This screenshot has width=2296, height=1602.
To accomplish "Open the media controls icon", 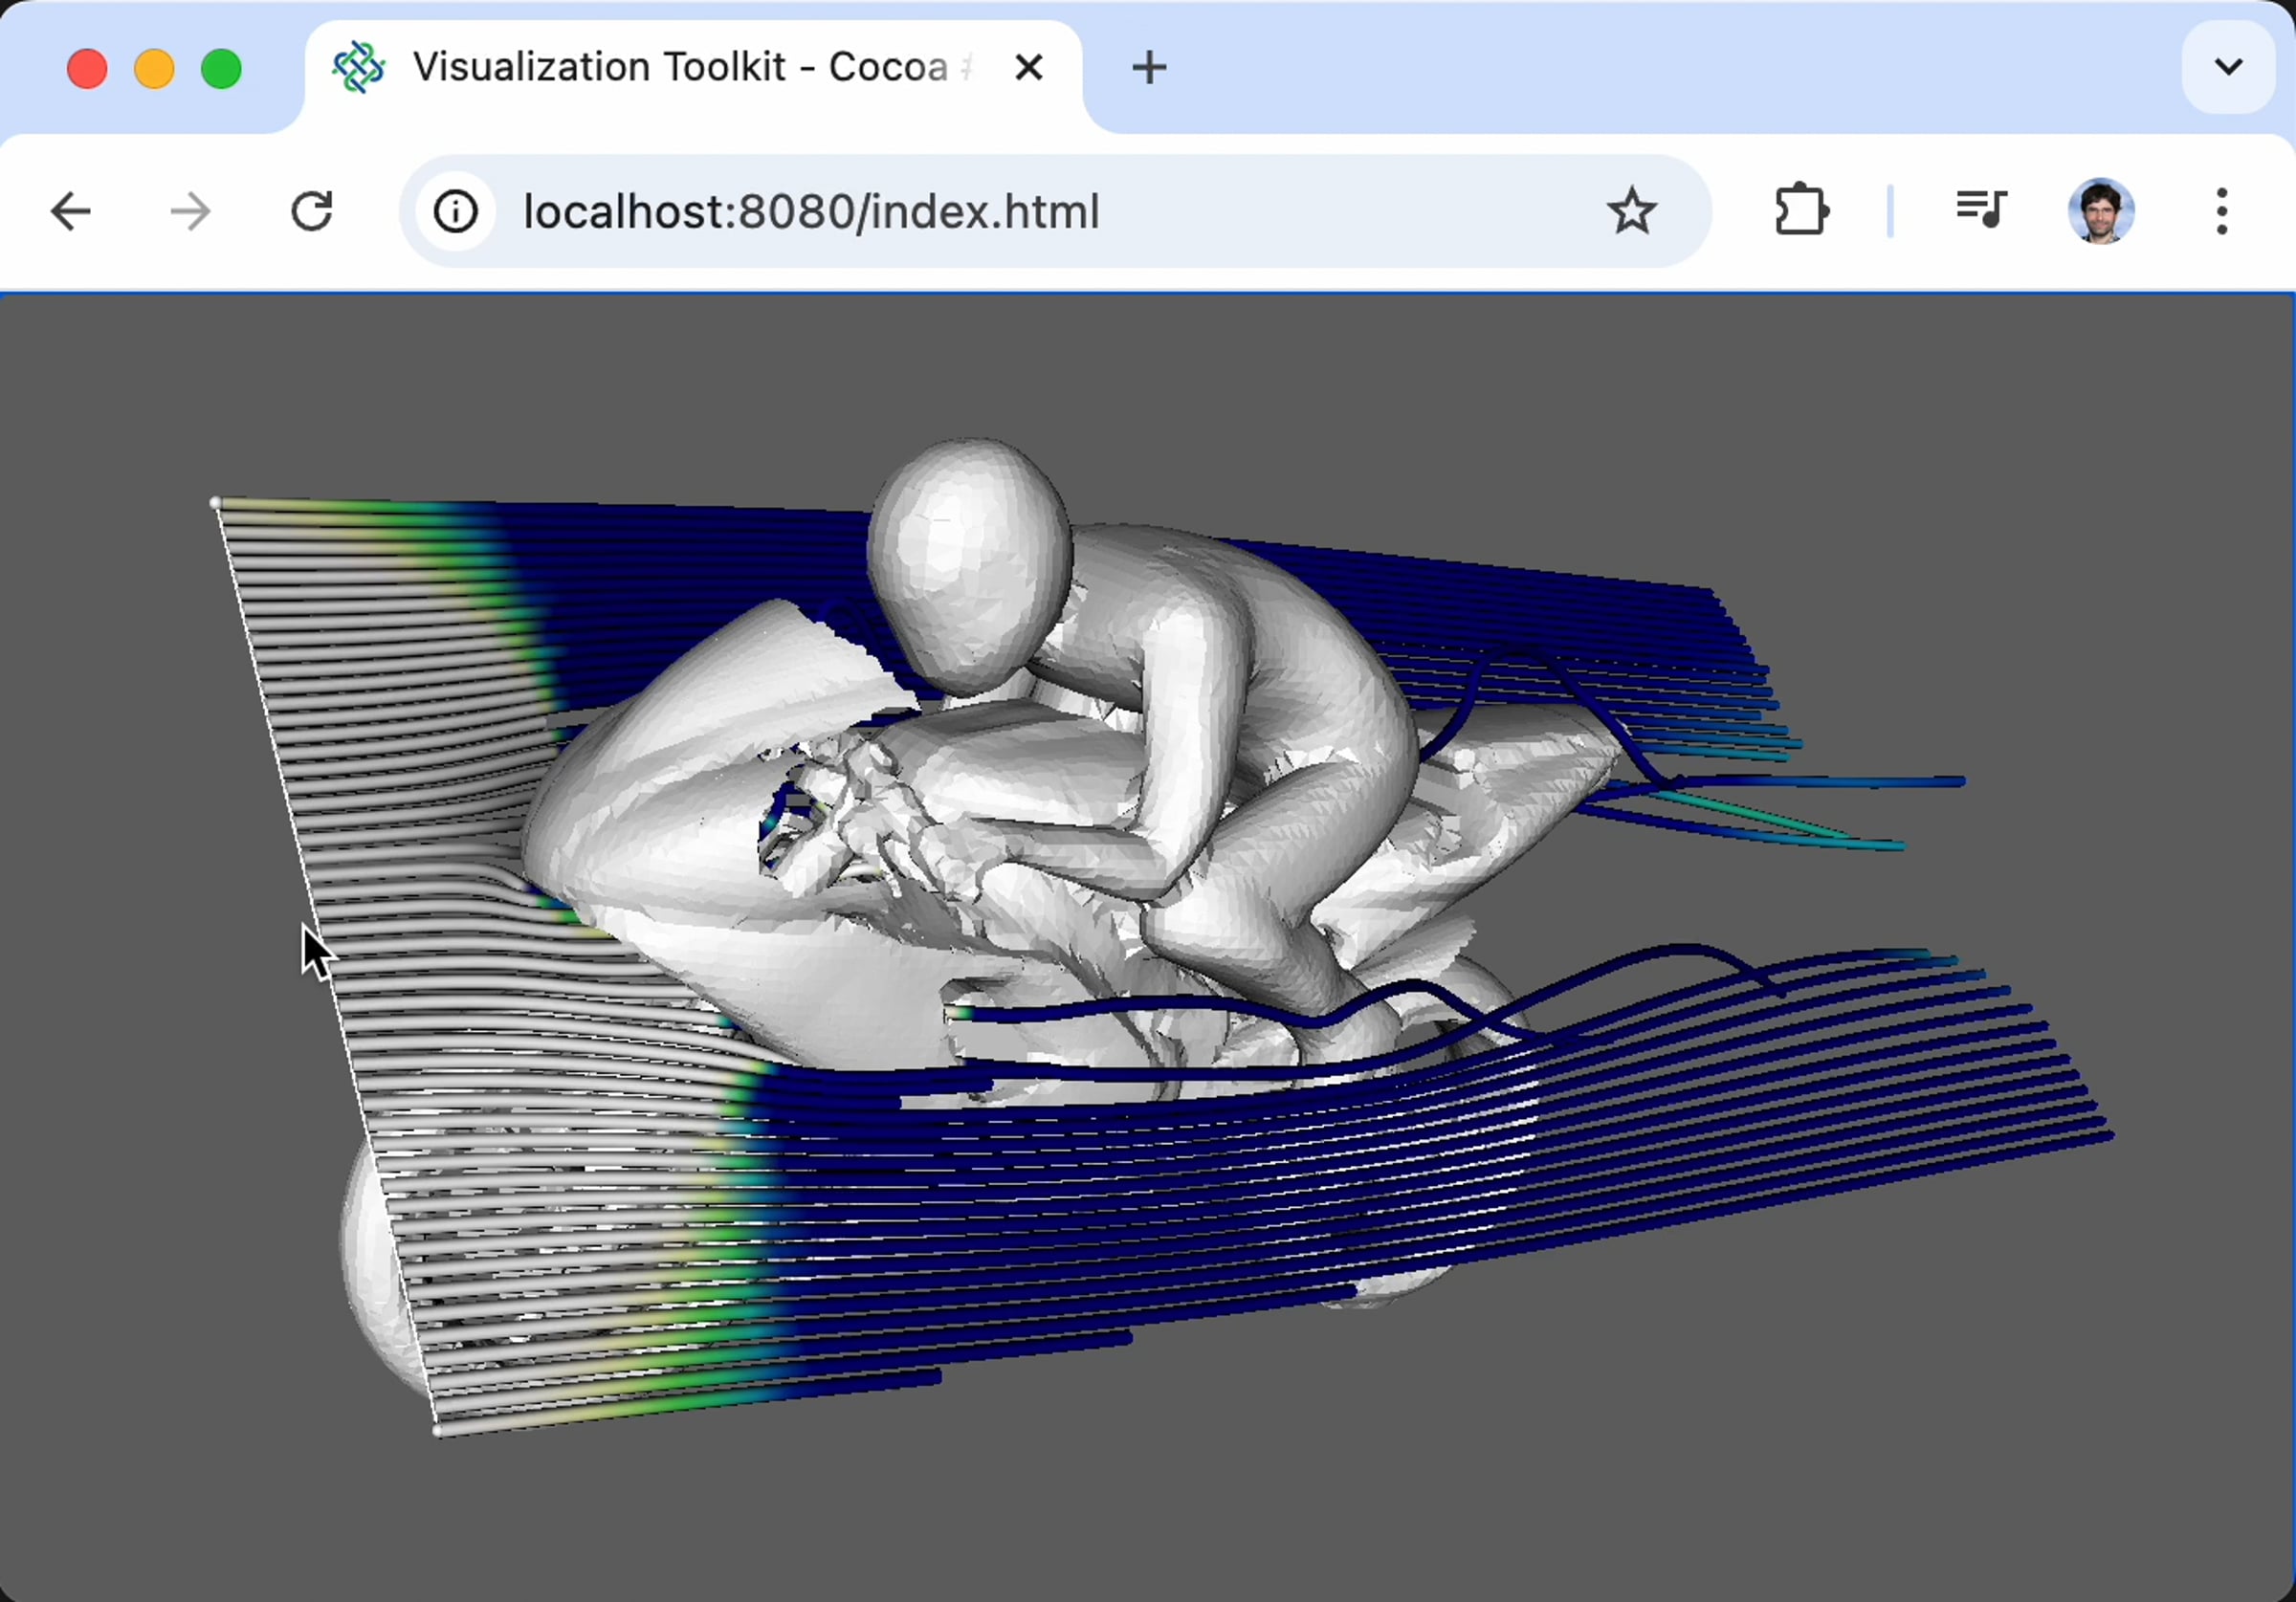I will [x=1981, y=210].
